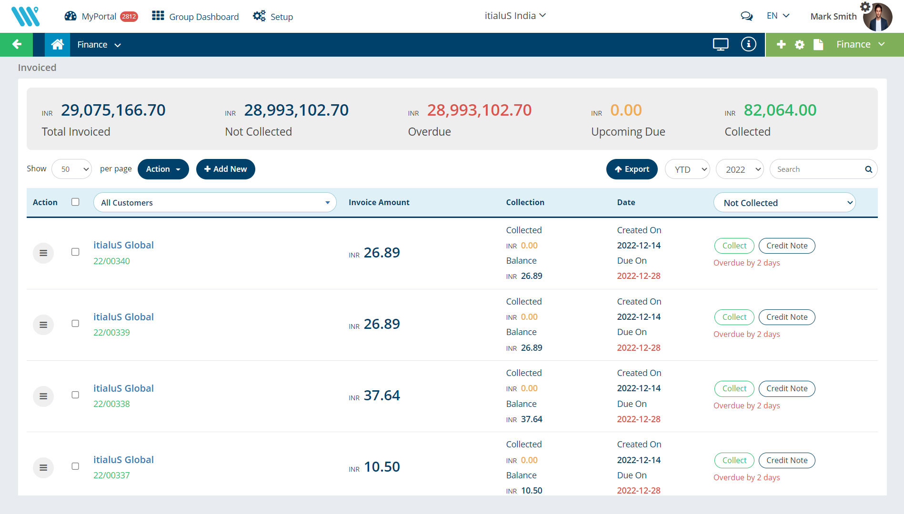Tick the select-all checkbox in header
The image size is (904, 514).
click(75, 202)
